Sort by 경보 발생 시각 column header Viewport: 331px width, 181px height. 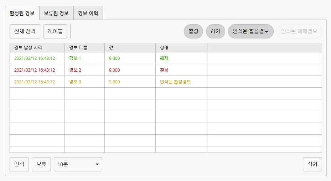tap(37, 47)
